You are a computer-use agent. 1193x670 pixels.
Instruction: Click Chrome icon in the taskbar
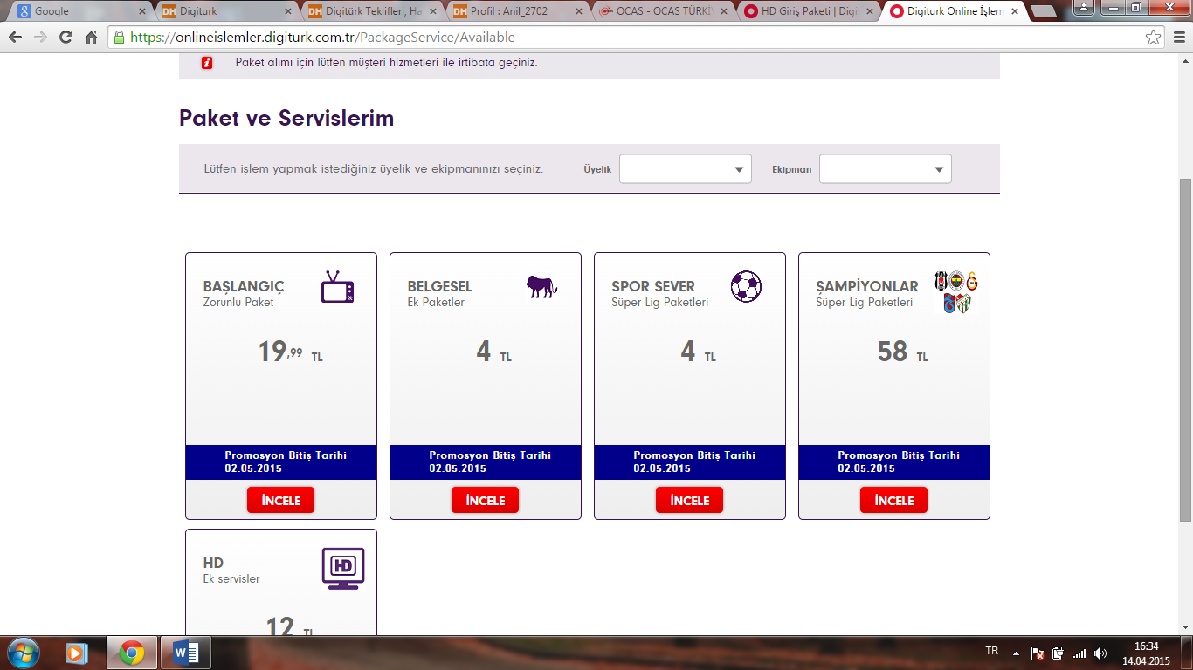(132, 653)
